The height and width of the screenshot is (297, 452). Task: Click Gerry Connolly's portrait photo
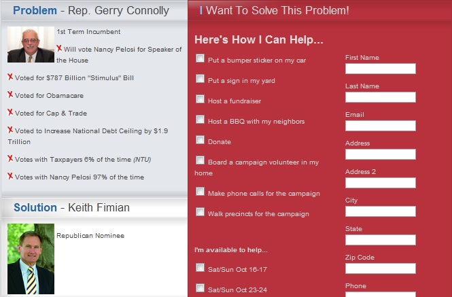[x=31, y=45]
